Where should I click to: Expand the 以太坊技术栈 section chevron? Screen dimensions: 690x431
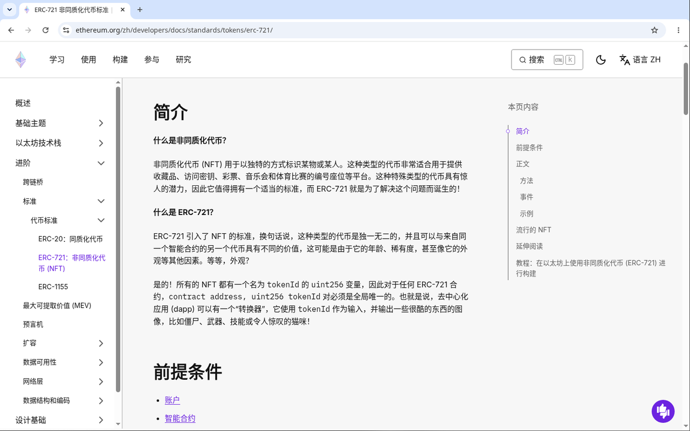(101, 143)
